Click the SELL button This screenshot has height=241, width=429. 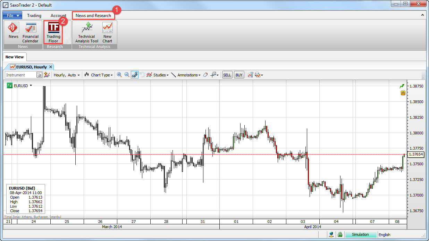click(x=227, y=75)
